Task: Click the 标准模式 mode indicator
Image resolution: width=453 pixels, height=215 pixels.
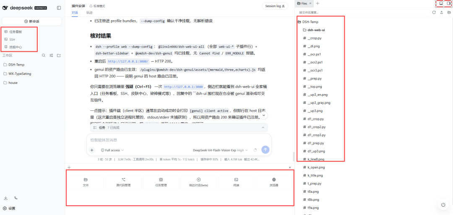Action: (97, 6)
